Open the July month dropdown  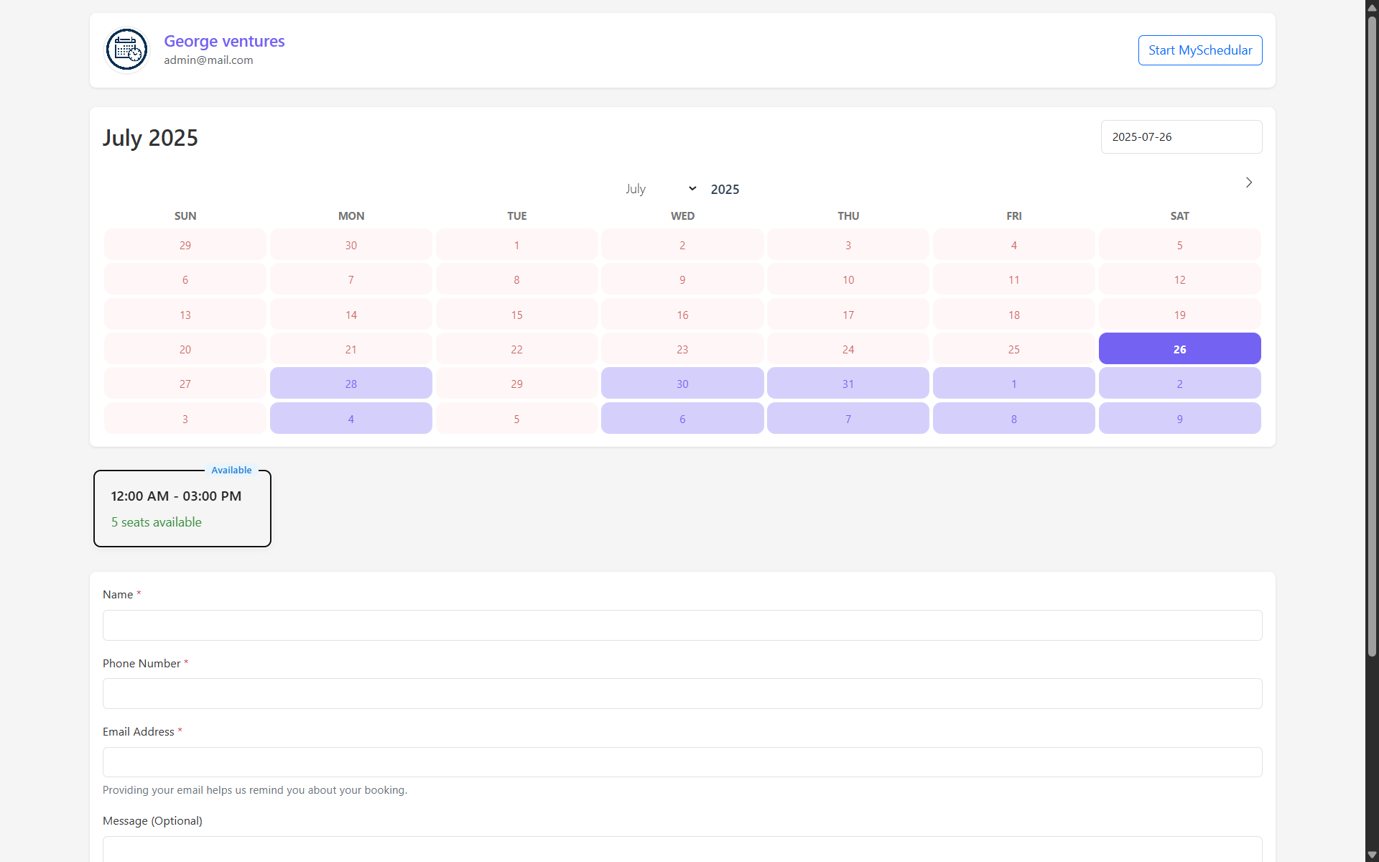coord(661,188)
